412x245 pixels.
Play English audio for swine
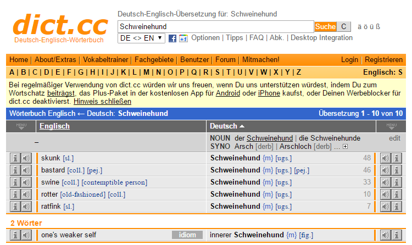pos(26,182)
